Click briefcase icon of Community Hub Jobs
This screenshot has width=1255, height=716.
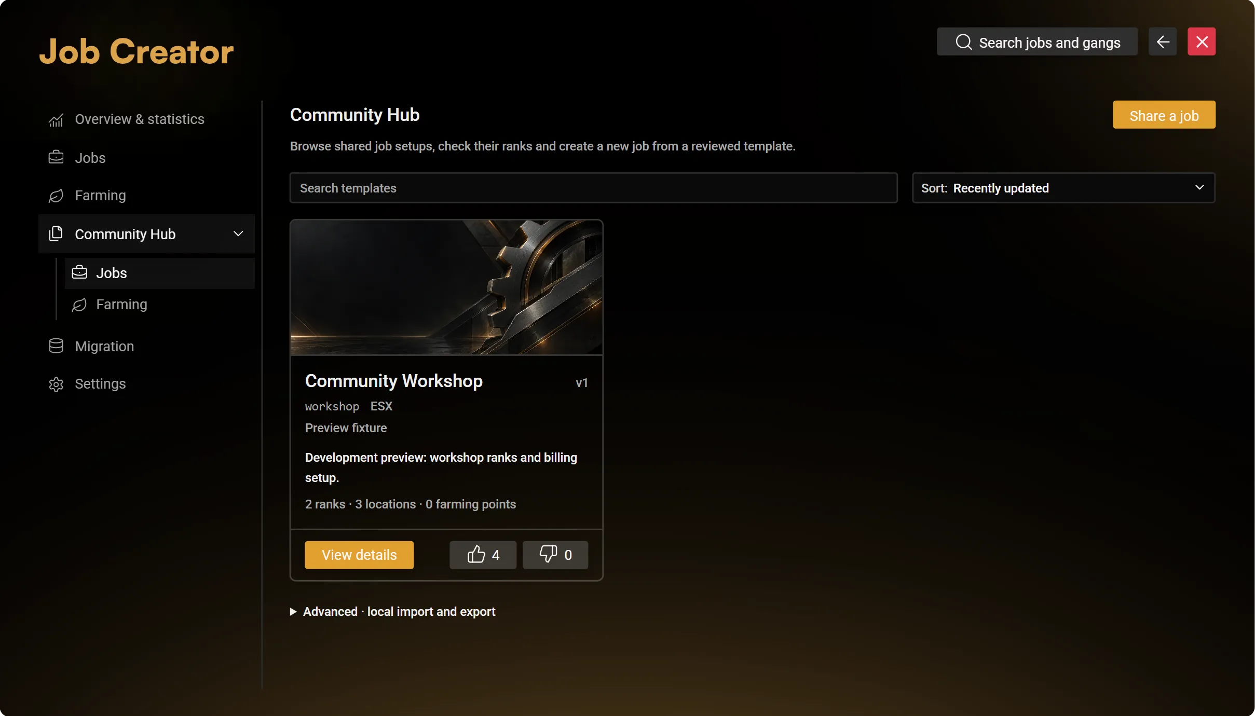(79, 272)
